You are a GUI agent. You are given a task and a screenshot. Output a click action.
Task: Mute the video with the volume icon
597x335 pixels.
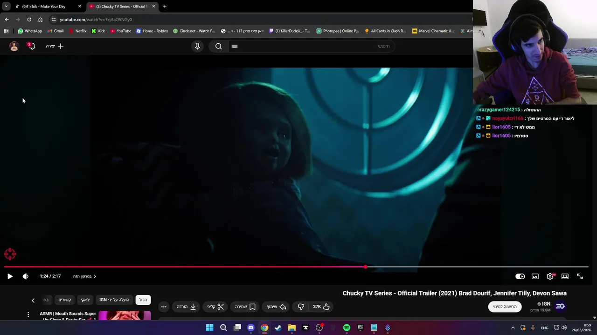pos(26,276)
